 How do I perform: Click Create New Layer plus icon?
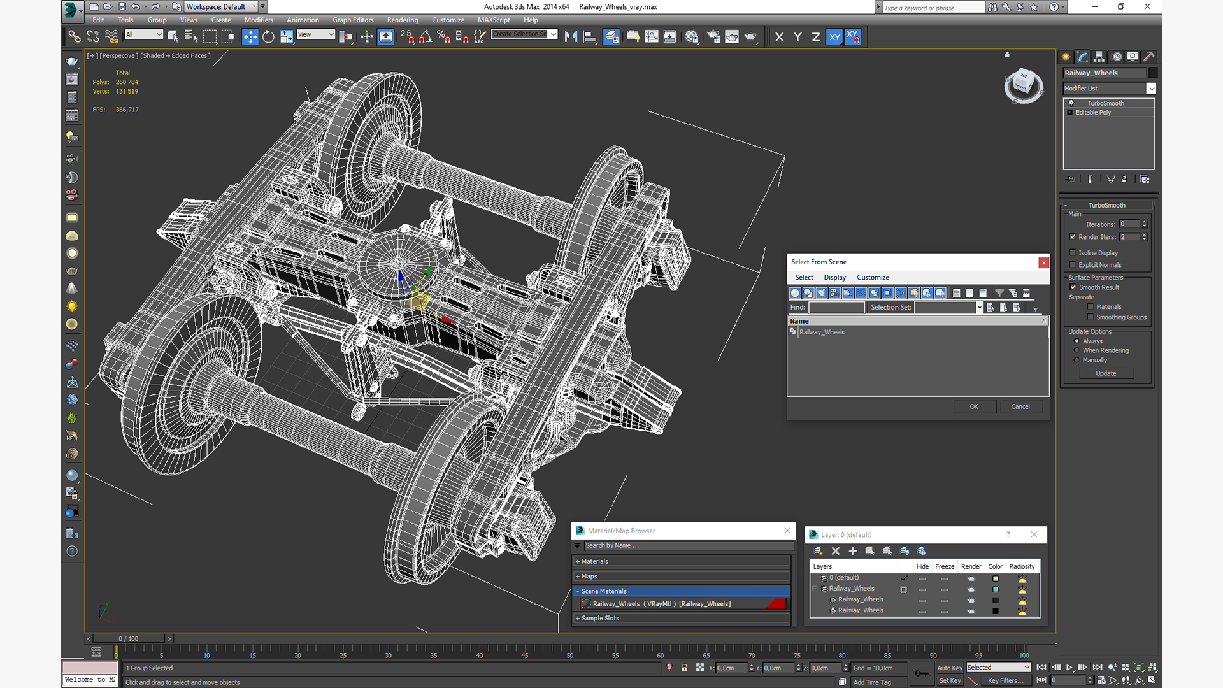[852, 551]
